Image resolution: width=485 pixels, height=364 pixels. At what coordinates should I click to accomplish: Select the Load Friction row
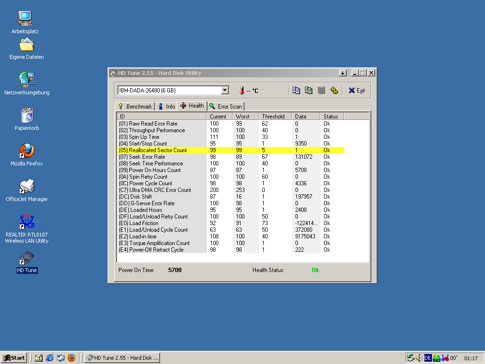[231, 223]
